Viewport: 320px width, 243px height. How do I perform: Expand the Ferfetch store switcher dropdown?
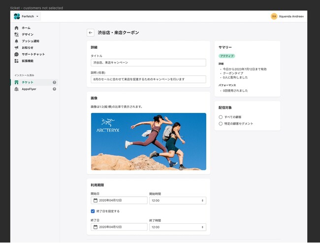tap(37, 16)
